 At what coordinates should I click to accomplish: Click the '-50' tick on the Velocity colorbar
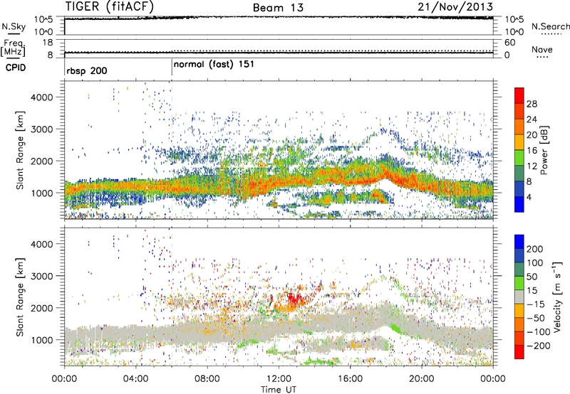[536, 318]
